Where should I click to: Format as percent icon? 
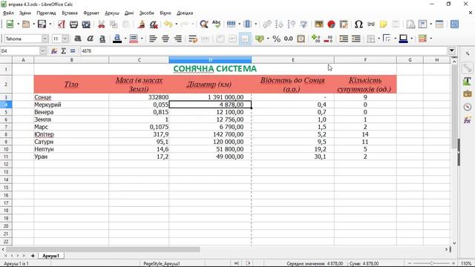coord(276,39)
